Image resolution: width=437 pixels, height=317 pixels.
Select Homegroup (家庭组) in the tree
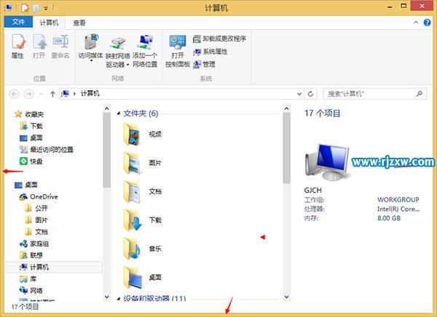(34, 244)
